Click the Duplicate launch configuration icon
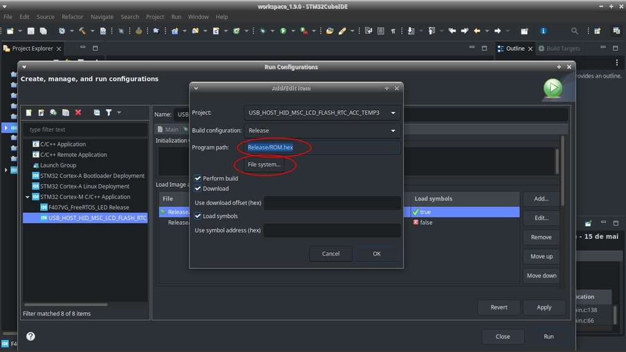This screenshot has height=352, width=626. [66, 113]
